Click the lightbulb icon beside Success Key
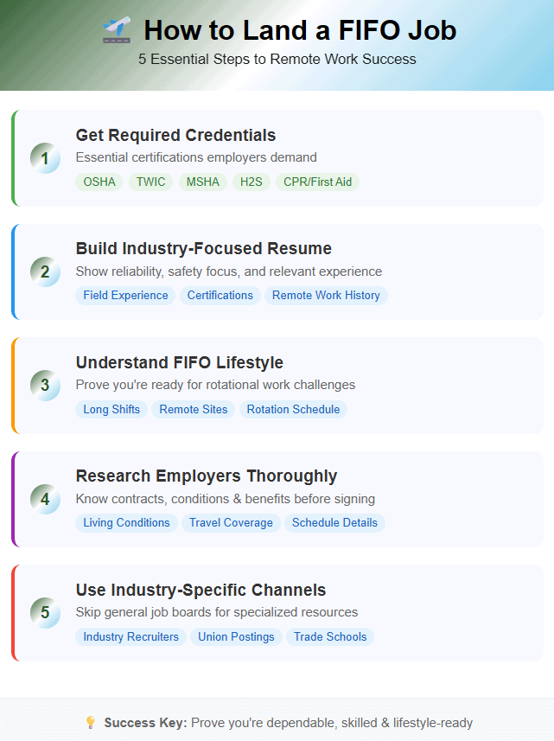The height and width of the screenshot is (741, 554). [x=90, y=723]
